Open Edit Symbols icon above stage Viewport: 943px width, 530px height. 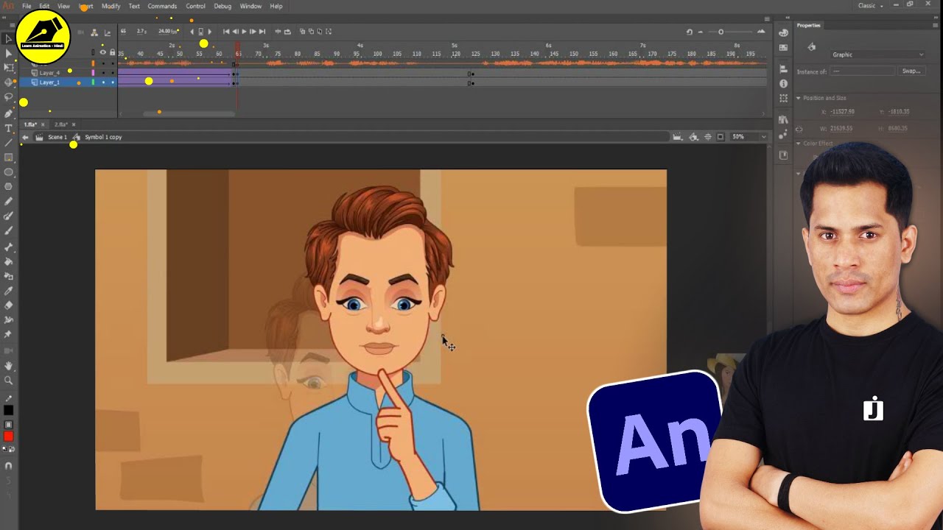pyautogui.click(x=694, y=137)
